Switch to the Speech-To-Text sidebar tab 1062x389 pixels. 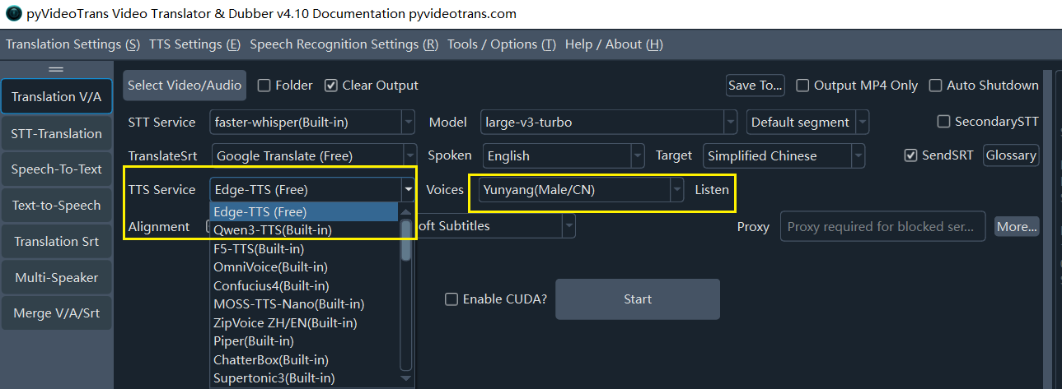point(57,169)
